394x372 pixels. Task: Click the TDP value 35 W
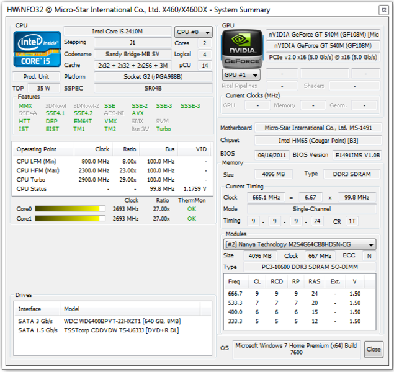[x=43, y=89]
